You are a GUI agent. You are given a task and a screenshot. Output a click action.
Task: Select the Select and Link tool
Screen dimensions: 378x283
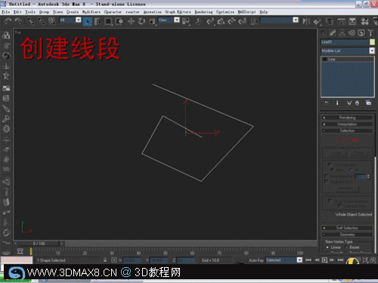[31, 21]
